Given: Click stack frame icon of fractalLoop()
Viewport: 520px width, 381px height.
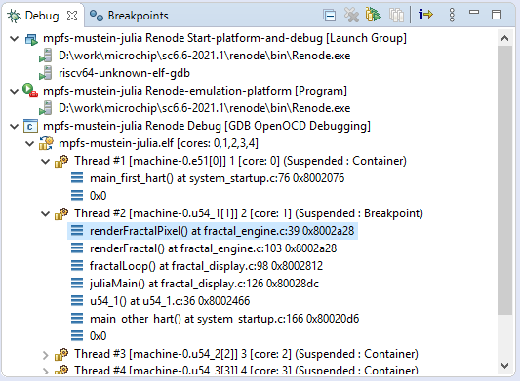Looking at the screenshot, I should tap(77, 266).
